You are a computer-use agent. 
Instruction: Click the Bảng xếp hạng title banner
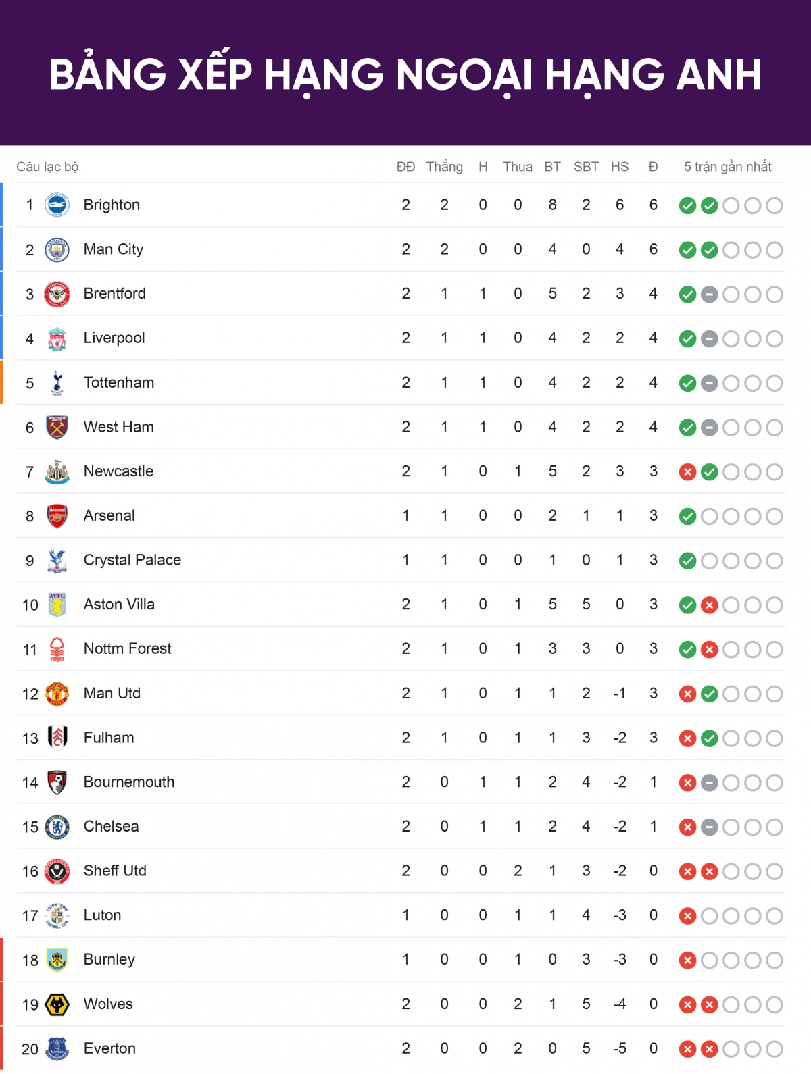pos(405,73)
